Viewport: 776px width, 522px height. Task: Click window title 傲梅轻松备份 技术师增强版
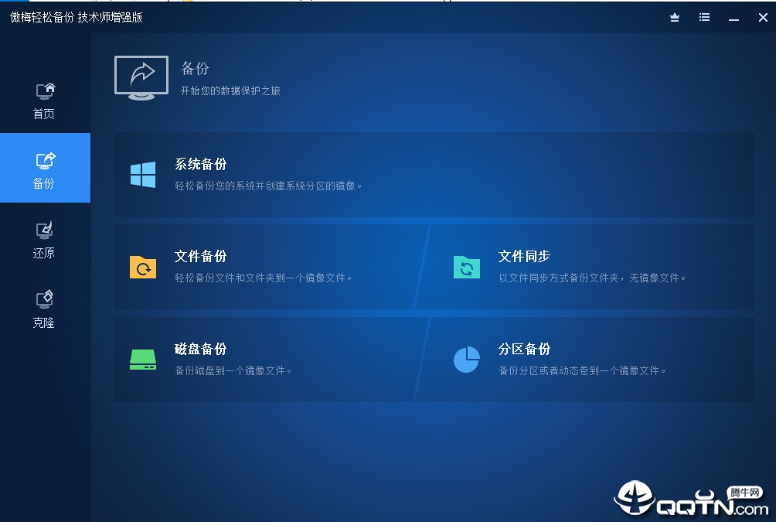77,17
